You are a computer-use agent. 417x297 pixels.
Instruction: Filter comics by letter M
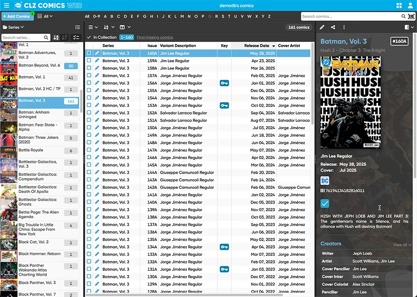coord(182,16)
